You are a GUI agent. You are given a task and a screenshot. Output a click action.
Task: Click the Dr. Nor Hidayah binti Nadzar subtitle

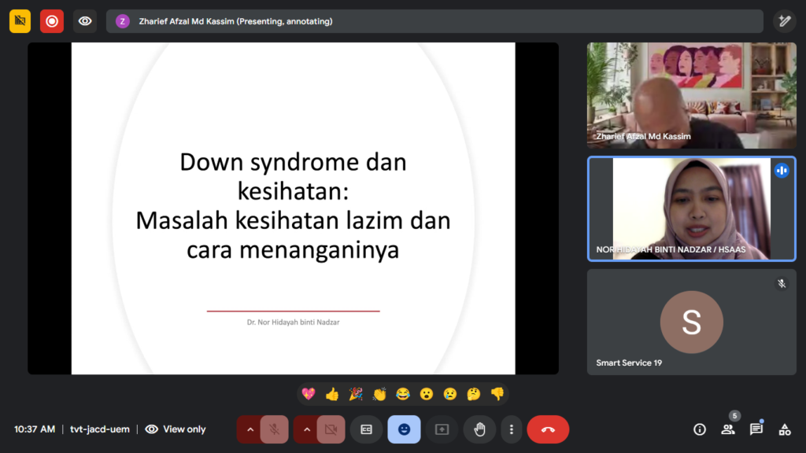click(x=293, y=322)
